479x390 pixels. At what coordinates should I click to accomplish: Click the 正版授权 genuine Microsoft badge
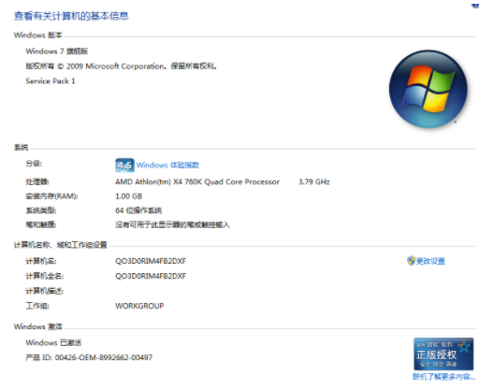coord(443,354)
